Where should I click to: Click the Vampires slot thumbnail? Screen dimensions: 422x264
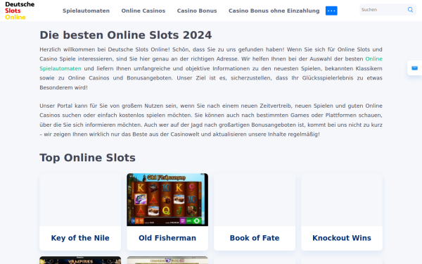coord(80,260)
